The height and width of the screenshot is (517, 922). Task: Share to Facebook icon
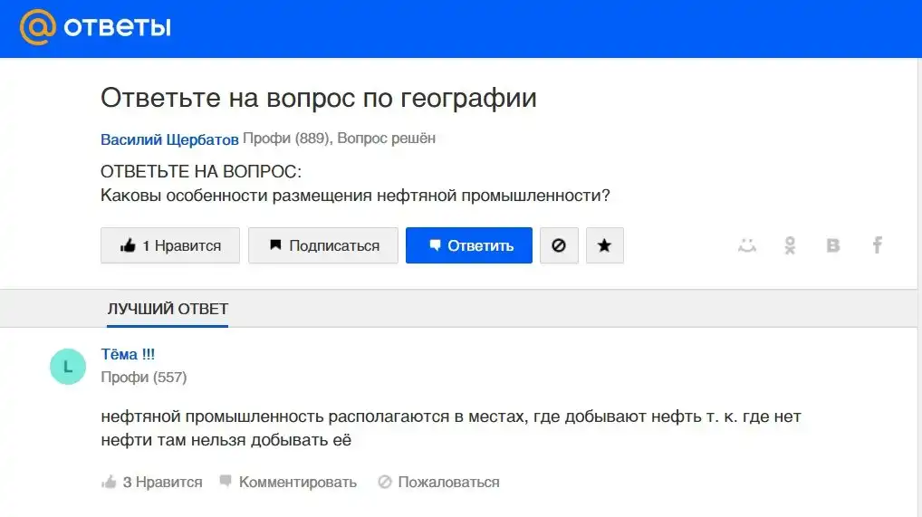pyautogui.click(x=877, y=245)
